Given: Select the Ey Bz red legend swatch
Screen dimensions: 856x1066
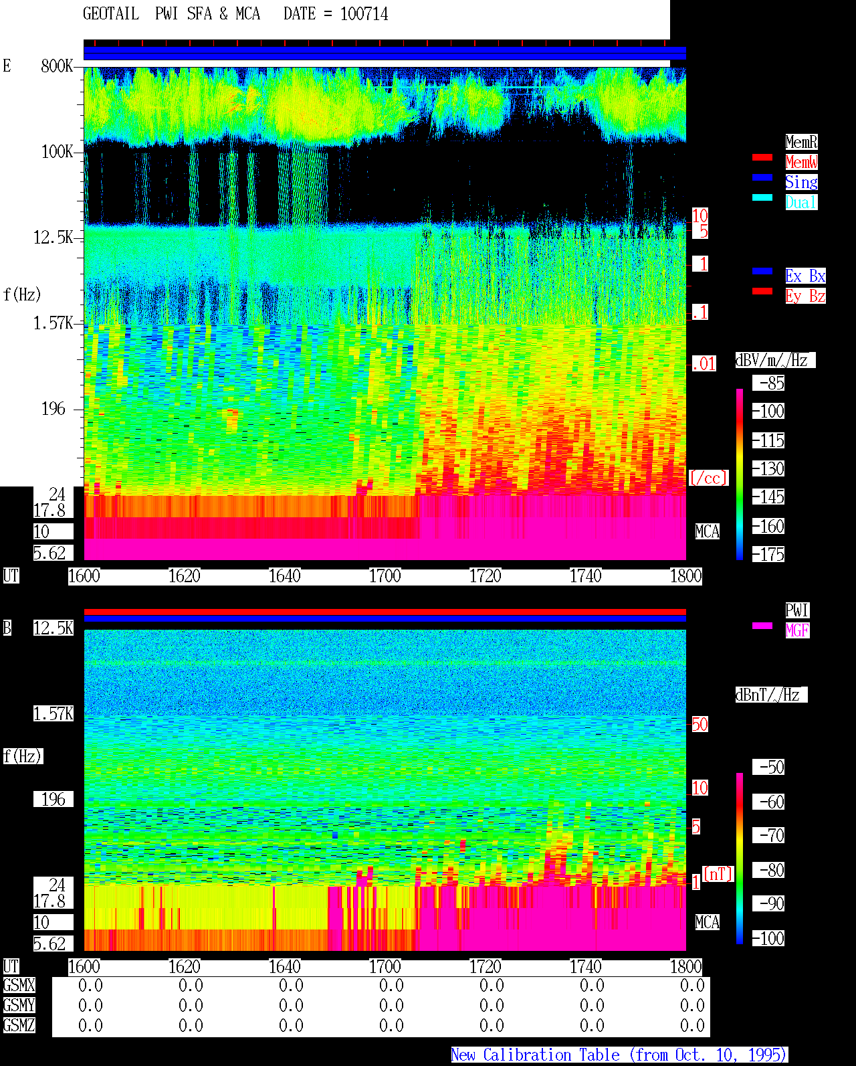Looking at the screenshot, I should click(x=762, y=291).
